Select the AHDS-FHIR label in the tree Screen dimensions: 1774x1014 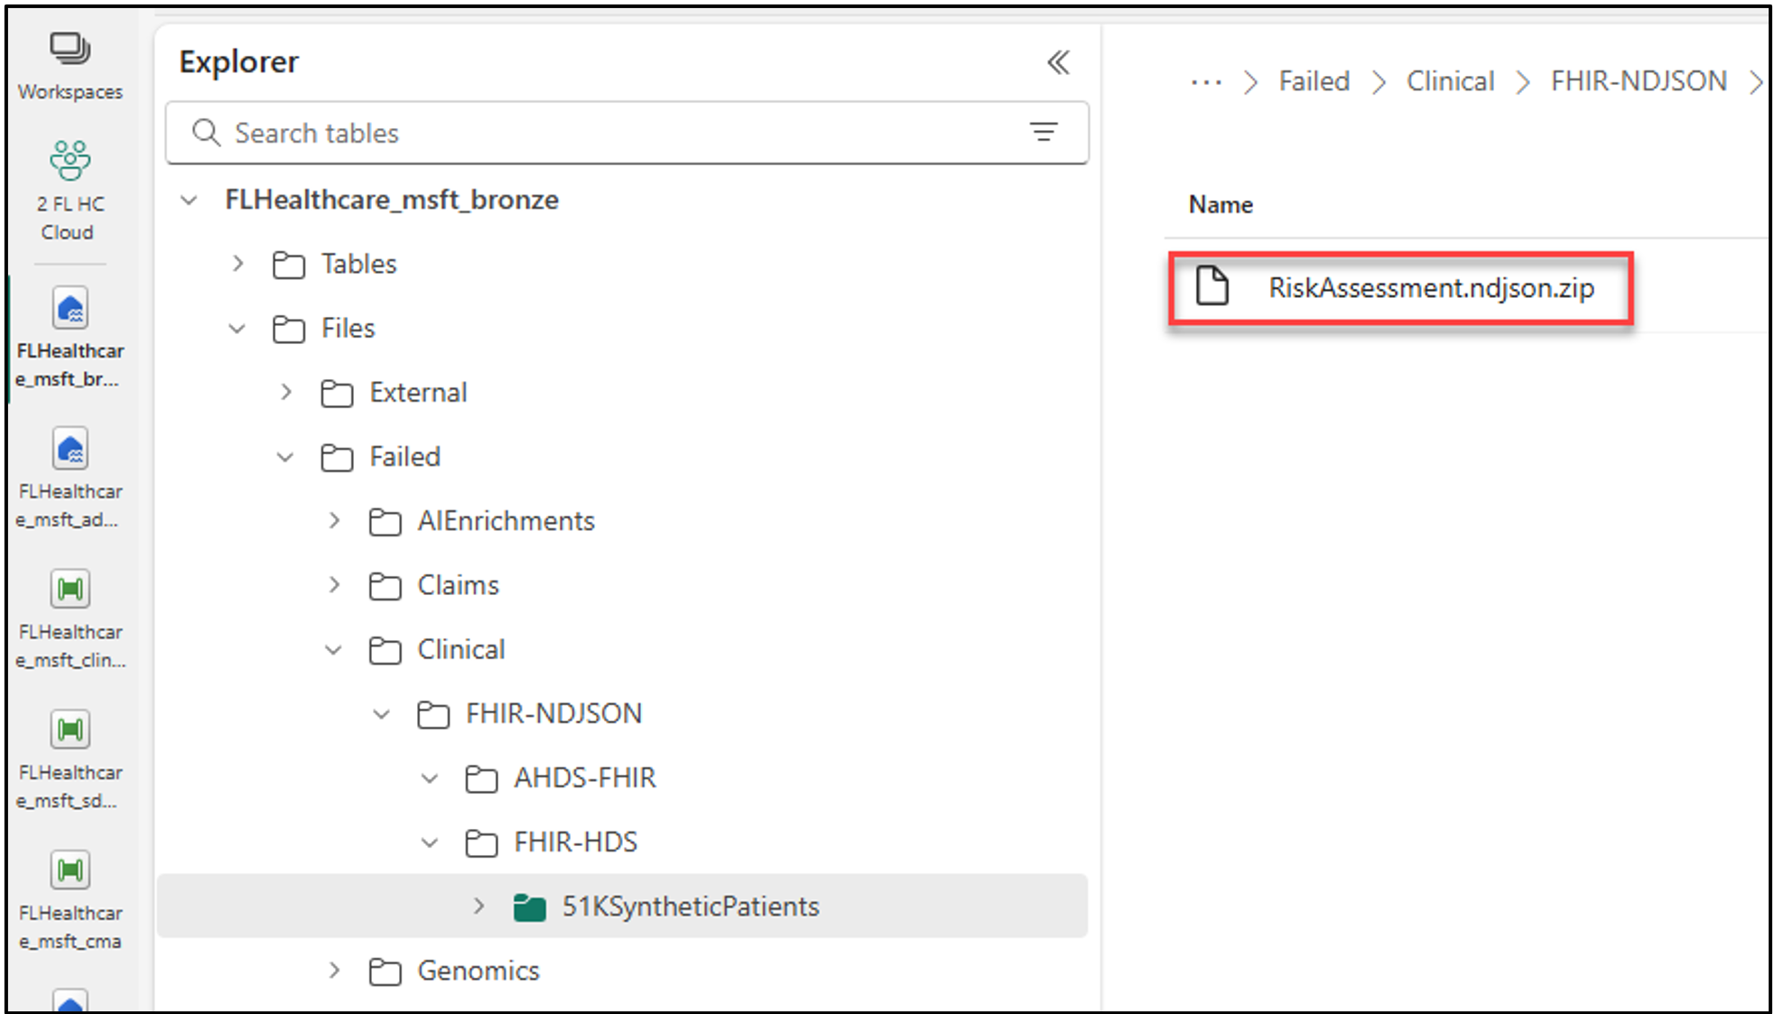pos(585,777)
